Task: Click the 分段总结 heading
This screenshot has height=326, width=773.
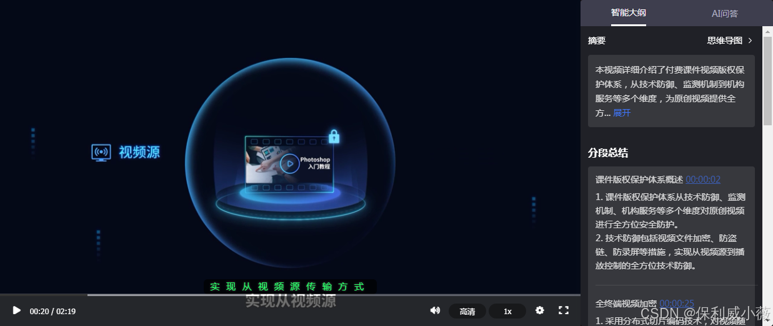Action: 608,153
